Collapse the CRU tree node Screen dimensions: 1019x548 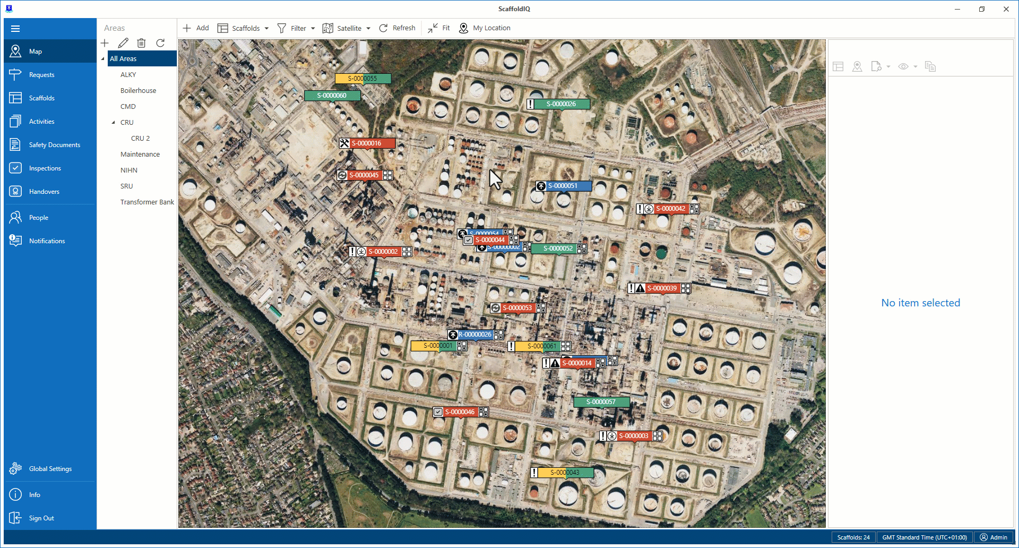click(x=114, y=123)
